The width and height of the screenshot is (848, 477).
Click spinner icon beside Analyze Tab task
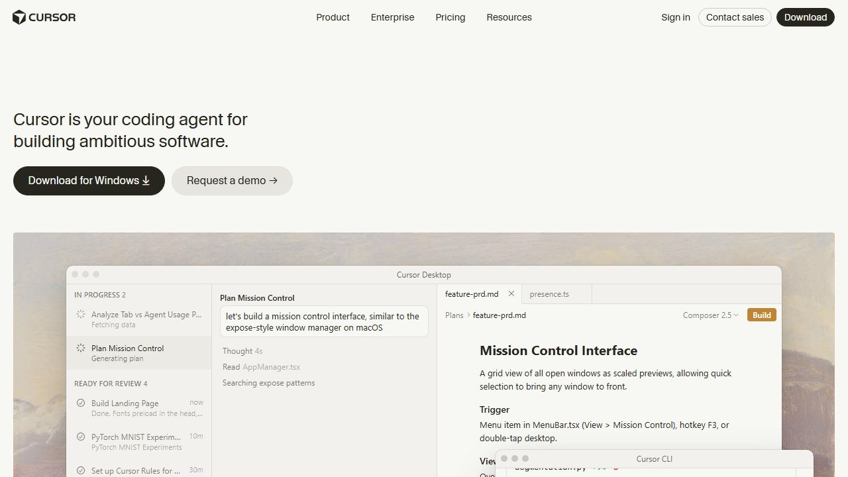(x=81, y=315)
